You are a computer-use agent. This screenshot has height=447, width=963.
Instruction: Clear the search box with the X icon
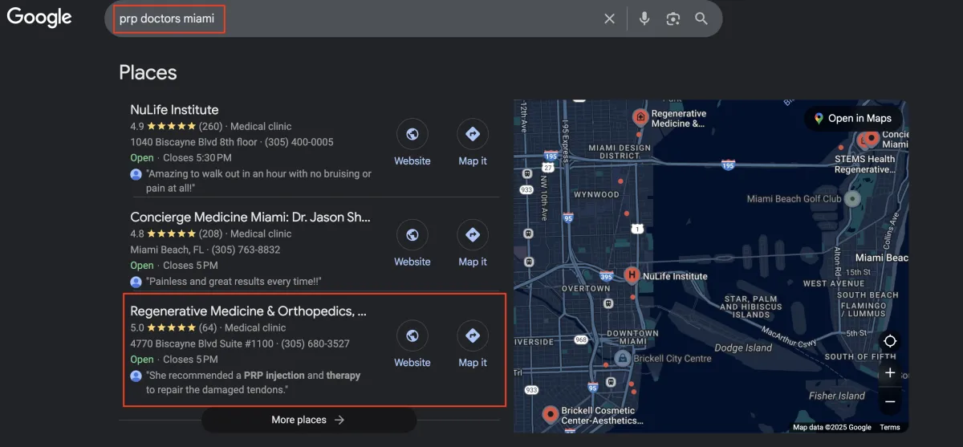610,18
